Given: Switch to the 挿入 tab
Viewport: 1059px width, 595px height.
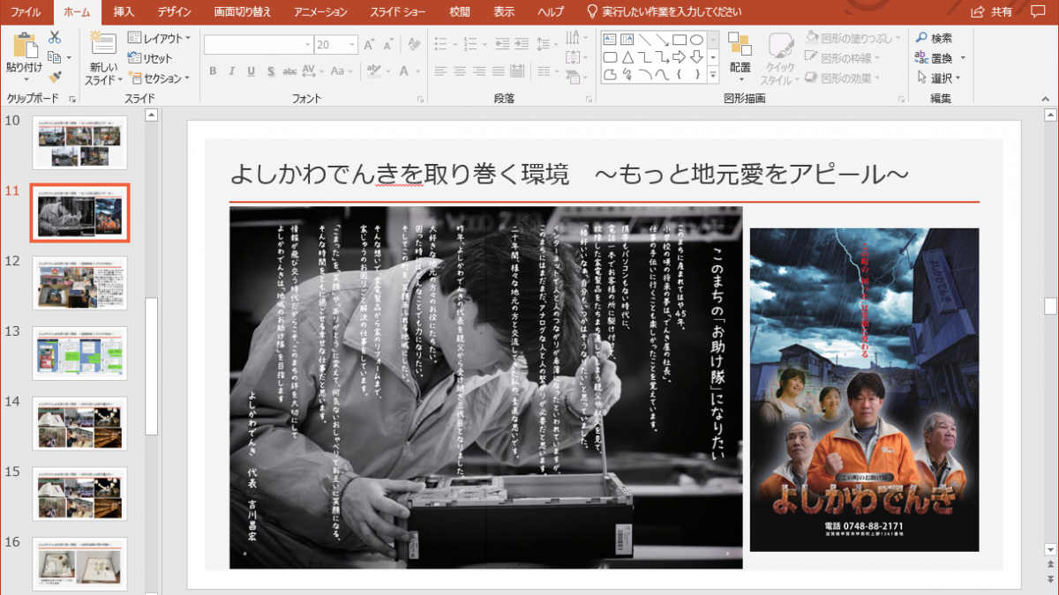Looking at the screenshot, I should pos(124,11).
